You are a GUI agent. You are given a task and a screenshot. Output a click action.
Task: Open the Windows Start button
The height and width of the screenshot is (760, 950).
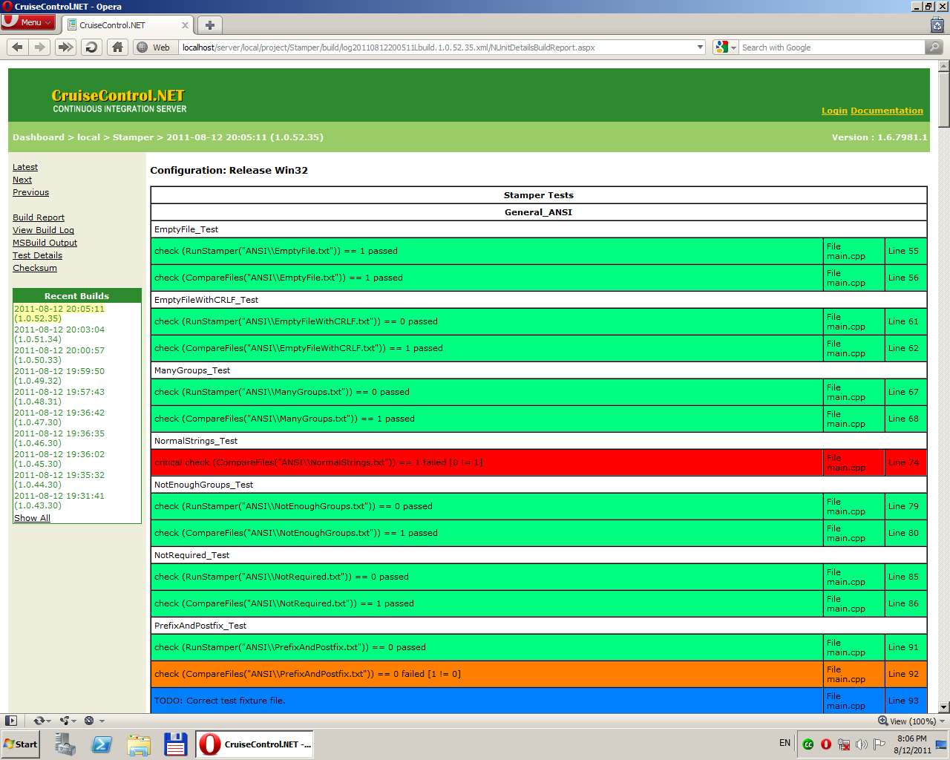click(21, 744)
